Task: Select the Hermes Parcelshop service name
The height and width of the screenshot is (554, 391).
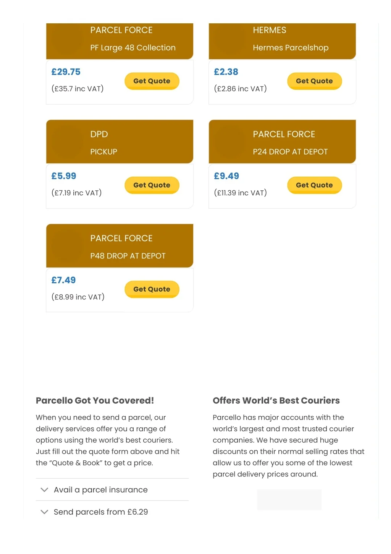Action: (291, 48)
